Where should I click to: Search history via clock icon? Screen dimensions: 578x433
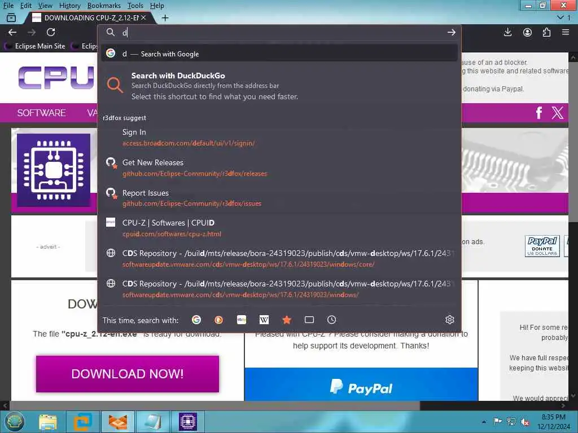pos(331,320)
